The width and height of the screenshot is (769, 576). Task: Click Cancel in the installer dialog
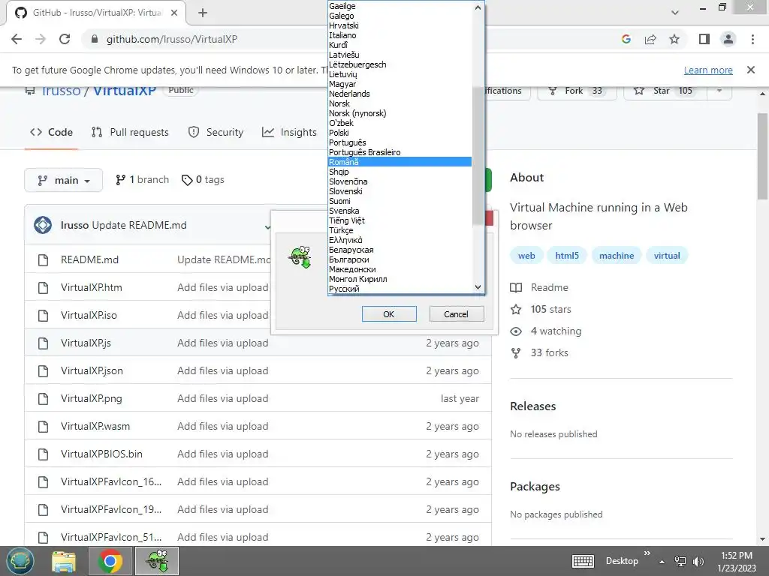(x=456, y=314)
